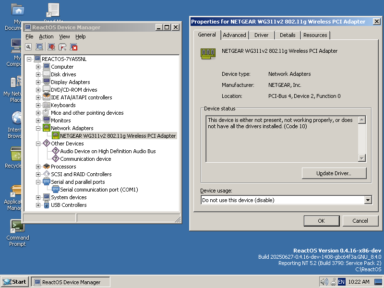Click the Display Adapters category icon
The width and height of the screenshot is (384, 288).
tap(46, 82)
